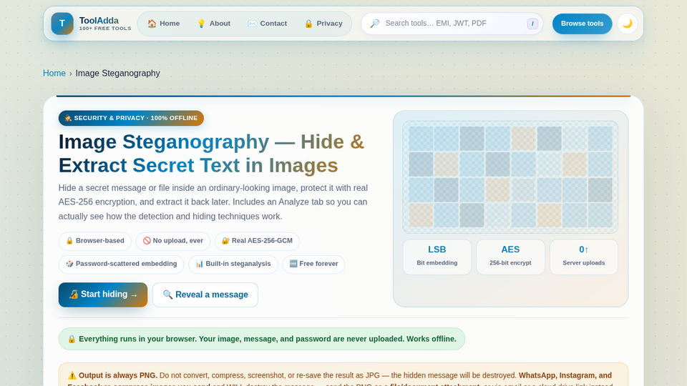
Task: Click the Password-scattered embedding chip
Action: click(122, 264)
